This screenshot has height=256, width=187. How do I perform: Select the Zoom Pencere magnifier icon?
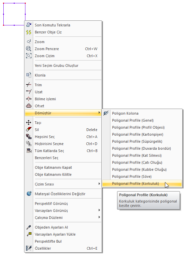[29, 49]
